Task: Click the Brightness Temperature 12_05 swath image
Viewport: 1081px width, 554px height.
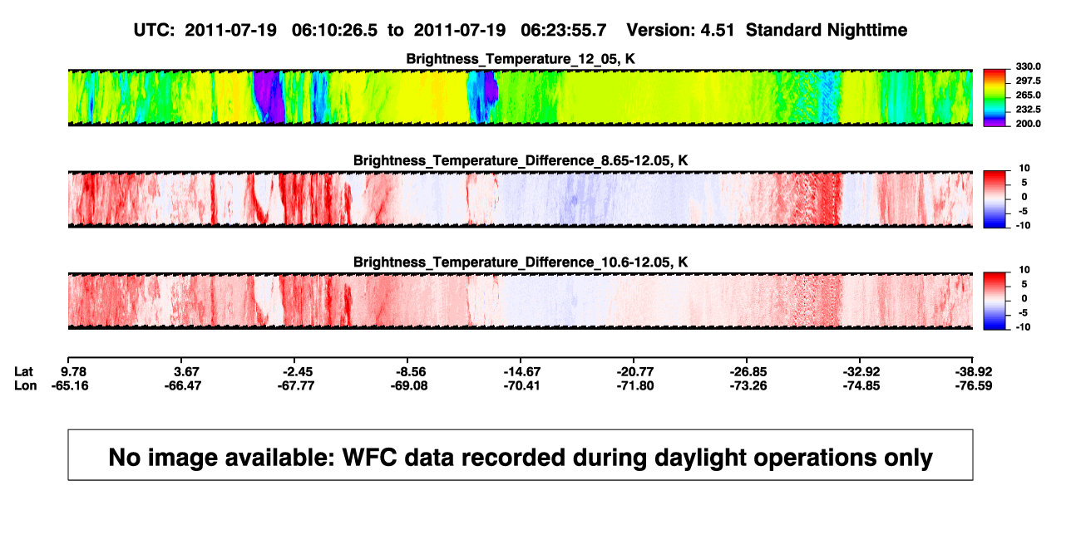Action: (521, 98)
